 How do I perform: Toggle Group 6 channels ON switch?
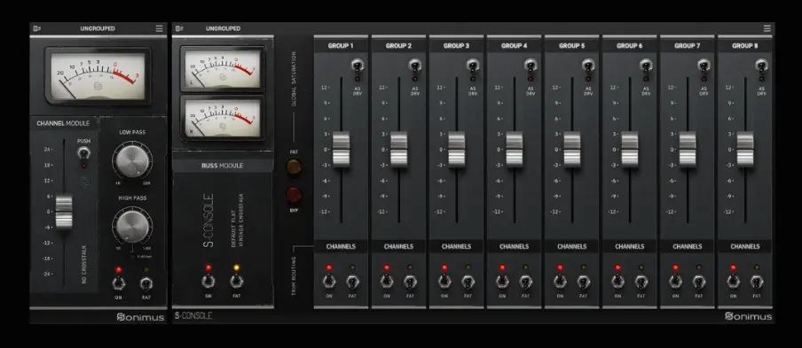click(617, 282)
